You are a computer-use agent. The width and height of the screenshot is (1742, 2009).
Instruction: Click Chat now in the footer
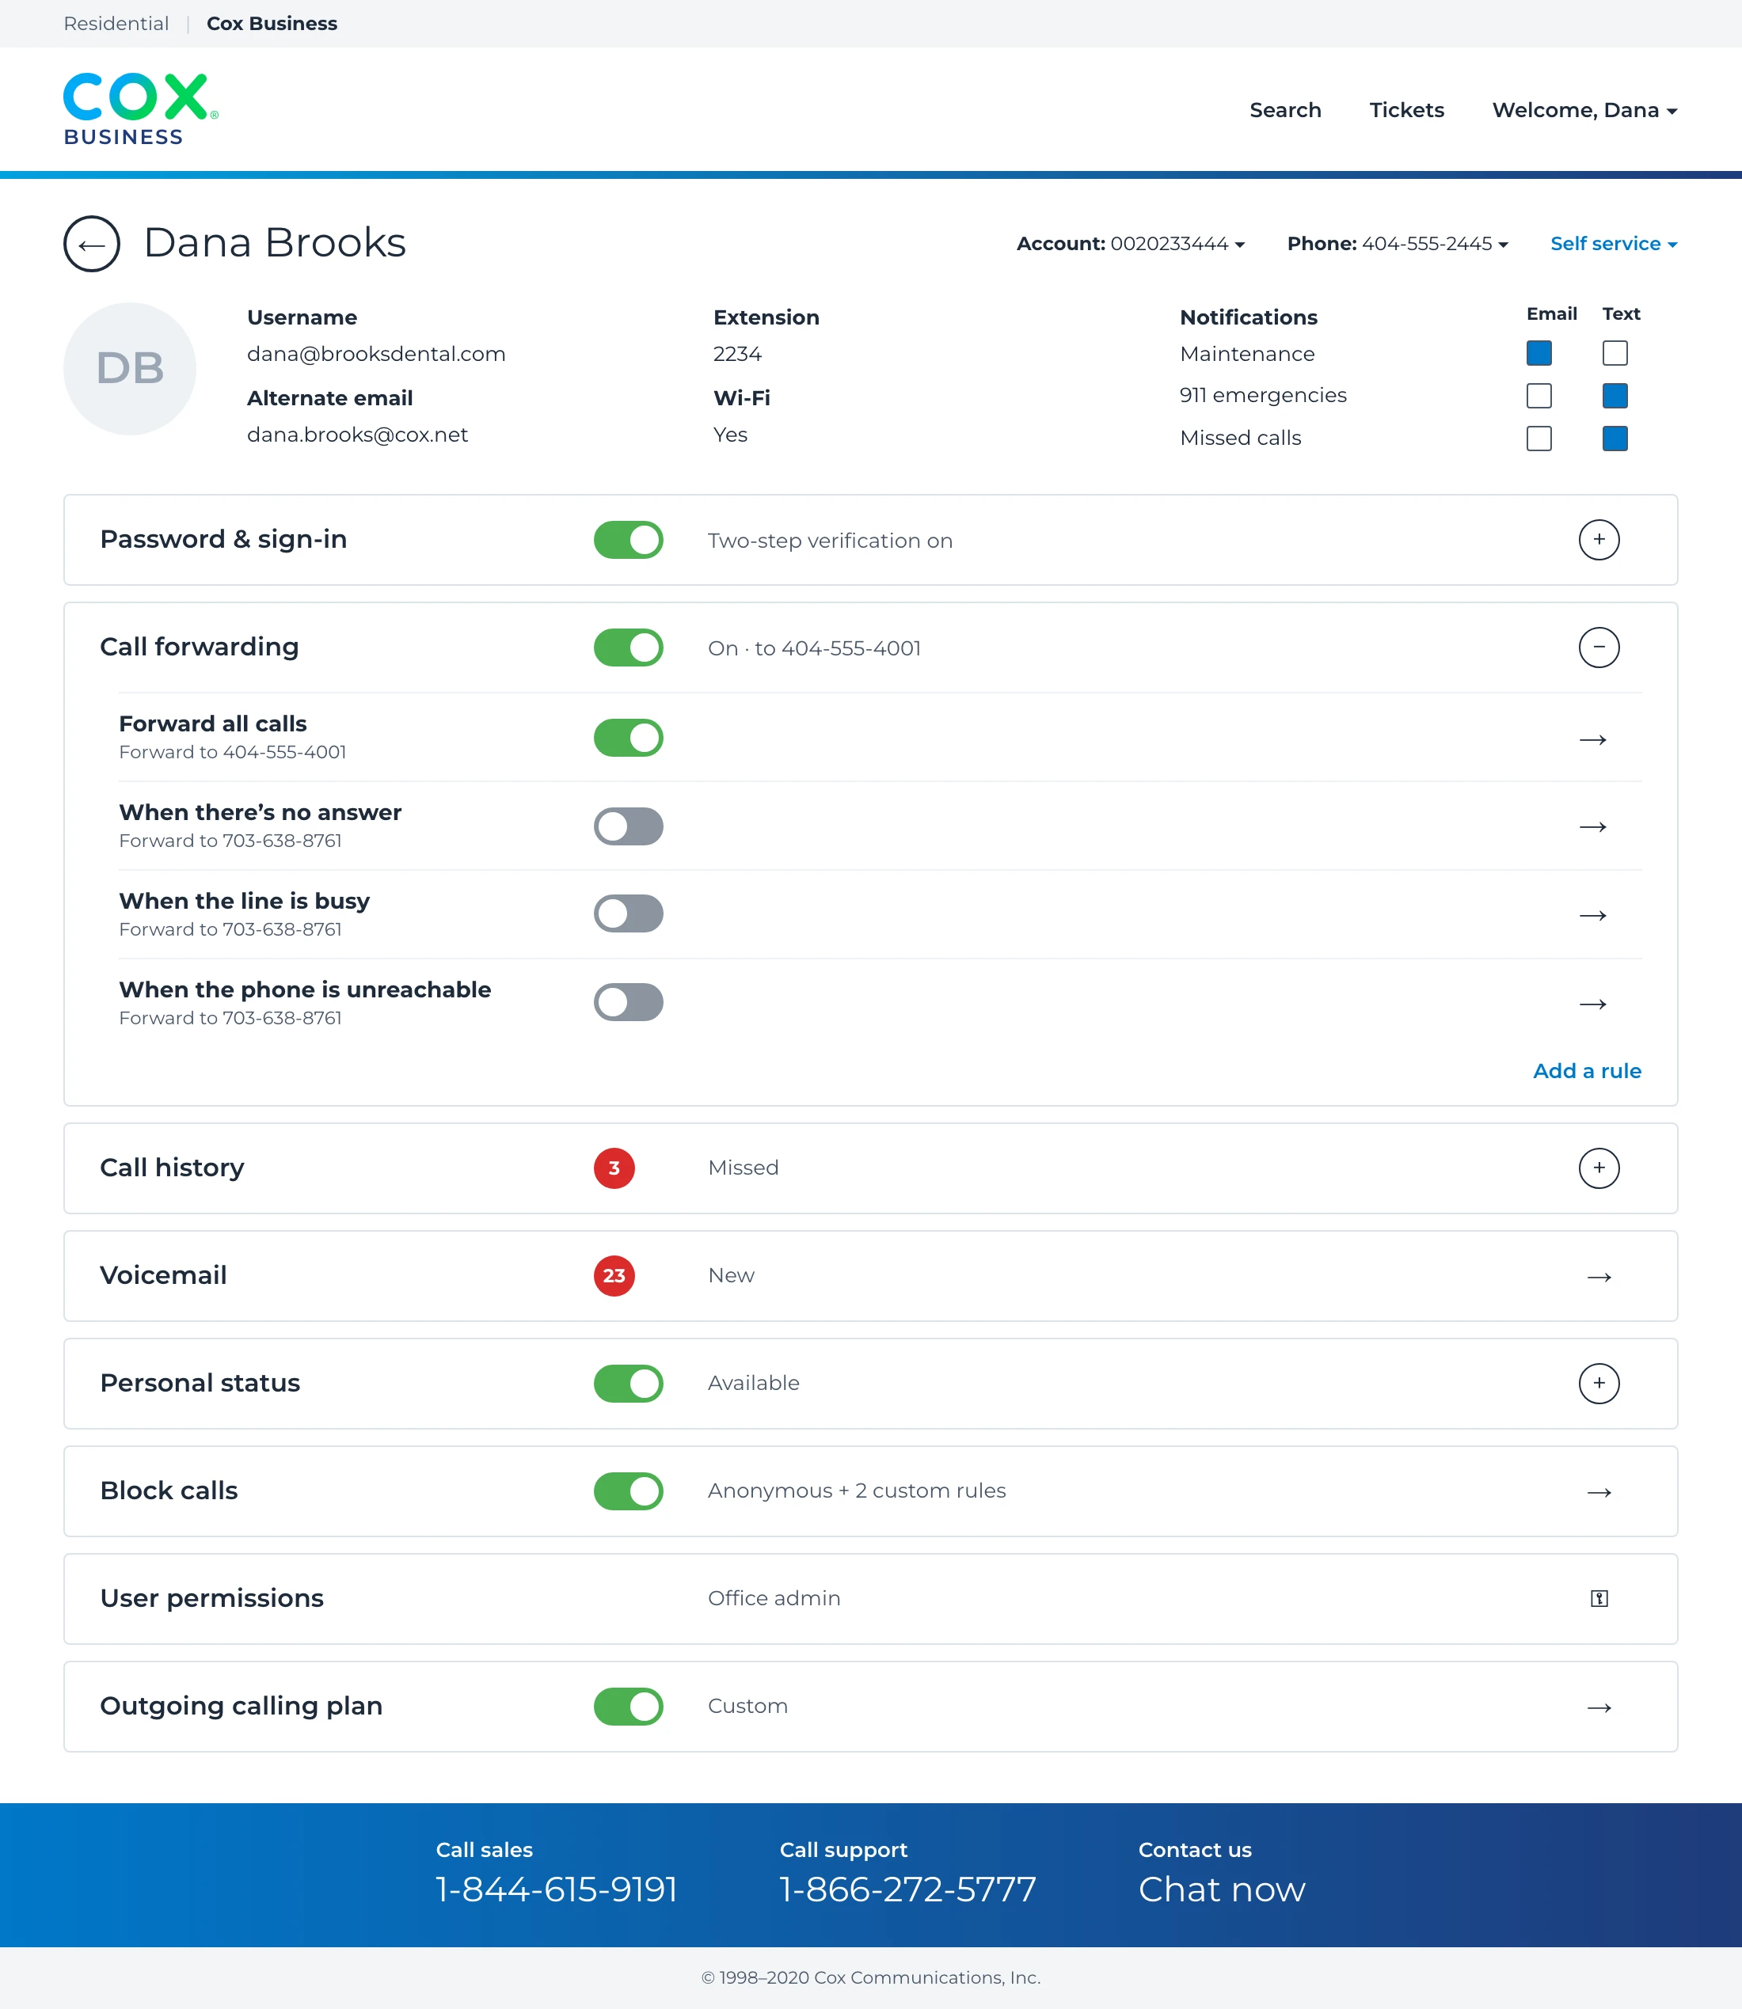click(x=1221, y=1889)
